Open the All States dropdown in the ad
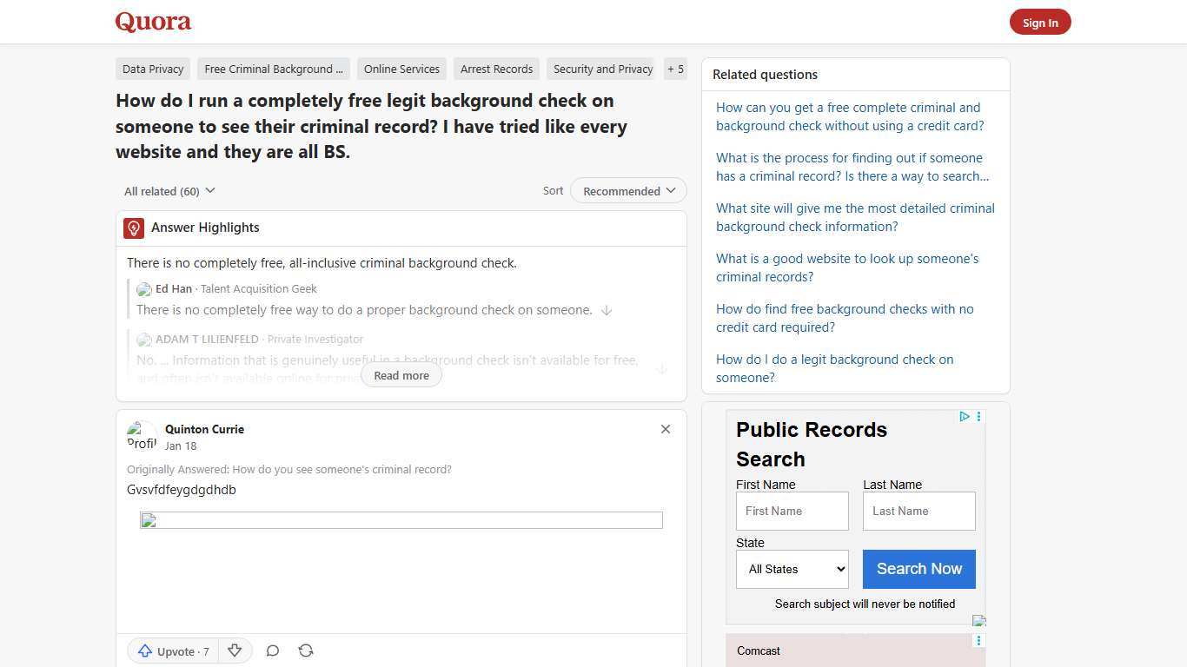Image resolution: width=1187 pixels, height=667 pixels. (791, 569)
